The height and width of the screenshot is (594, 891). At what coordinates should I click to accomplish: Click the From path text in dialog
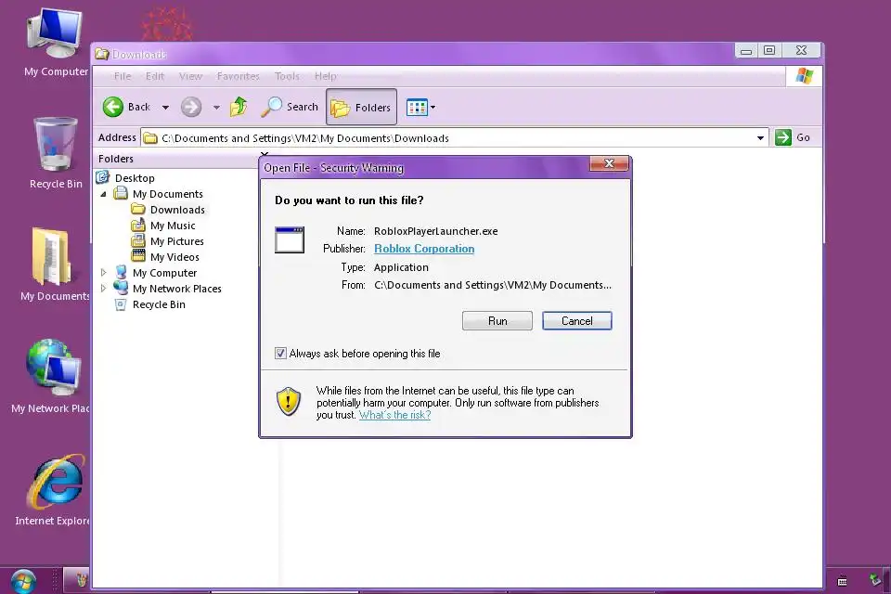[x=493, y=285]
